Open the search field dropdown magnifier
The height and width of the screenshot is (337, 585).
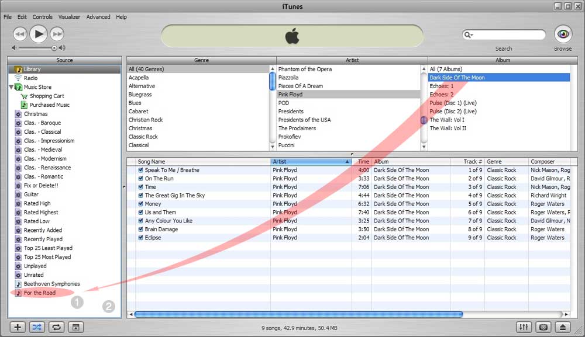pyautogui.click(x=468, y=35)
